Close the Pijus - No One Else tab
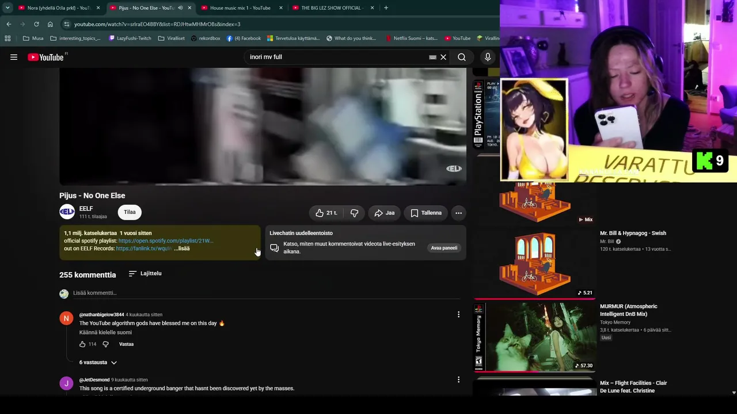The width and height of the screenshot is (737, 414). click(x=189, y=8)
